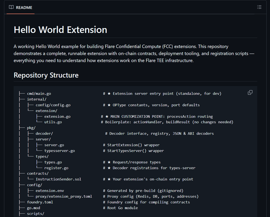Click register.go in the tree
This screenshot has width=270, height=217.
point(56,168)
